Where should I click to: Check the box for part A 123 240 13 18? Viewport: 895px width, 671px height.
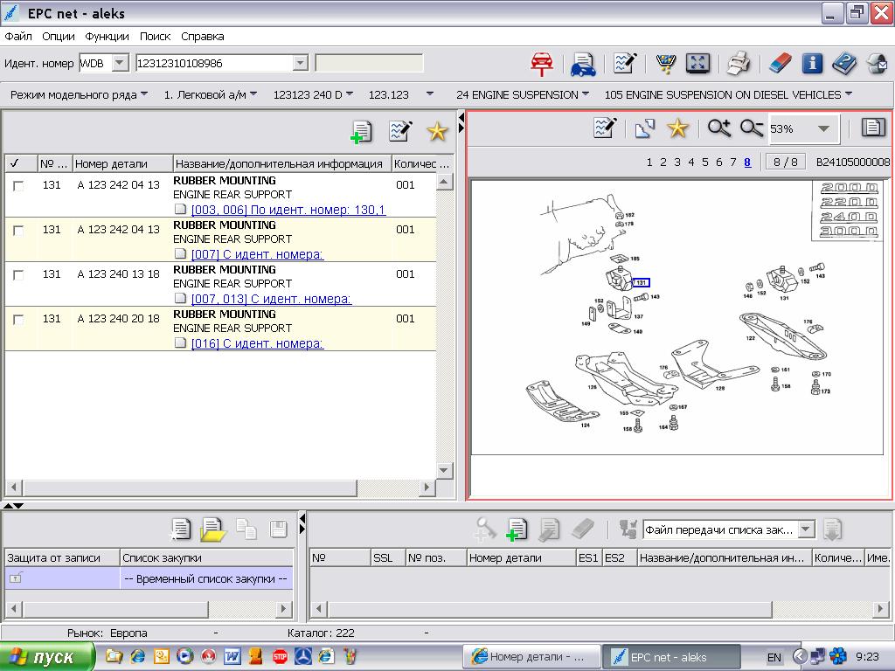pyautogui.click(x=18, y=274)
